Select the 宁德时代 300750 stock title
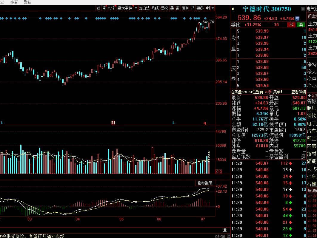The width and height of the screenshot is (317, 238). 267,9
